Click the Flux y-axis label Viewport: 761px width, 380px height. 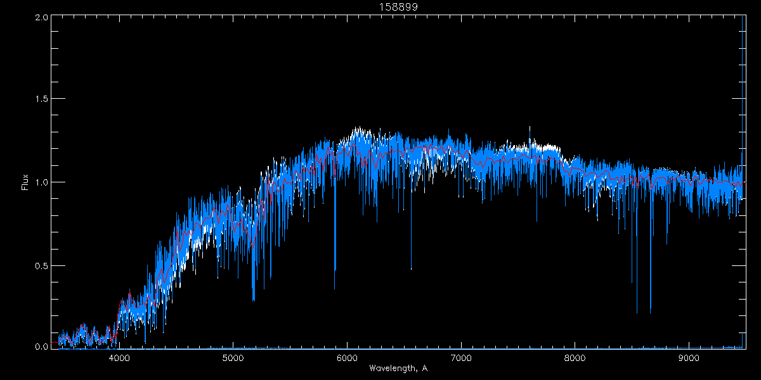point(25,182)
